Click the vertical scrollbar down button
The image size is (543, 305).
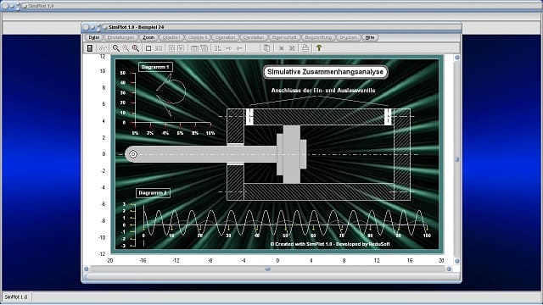click(x=456, y=261)
